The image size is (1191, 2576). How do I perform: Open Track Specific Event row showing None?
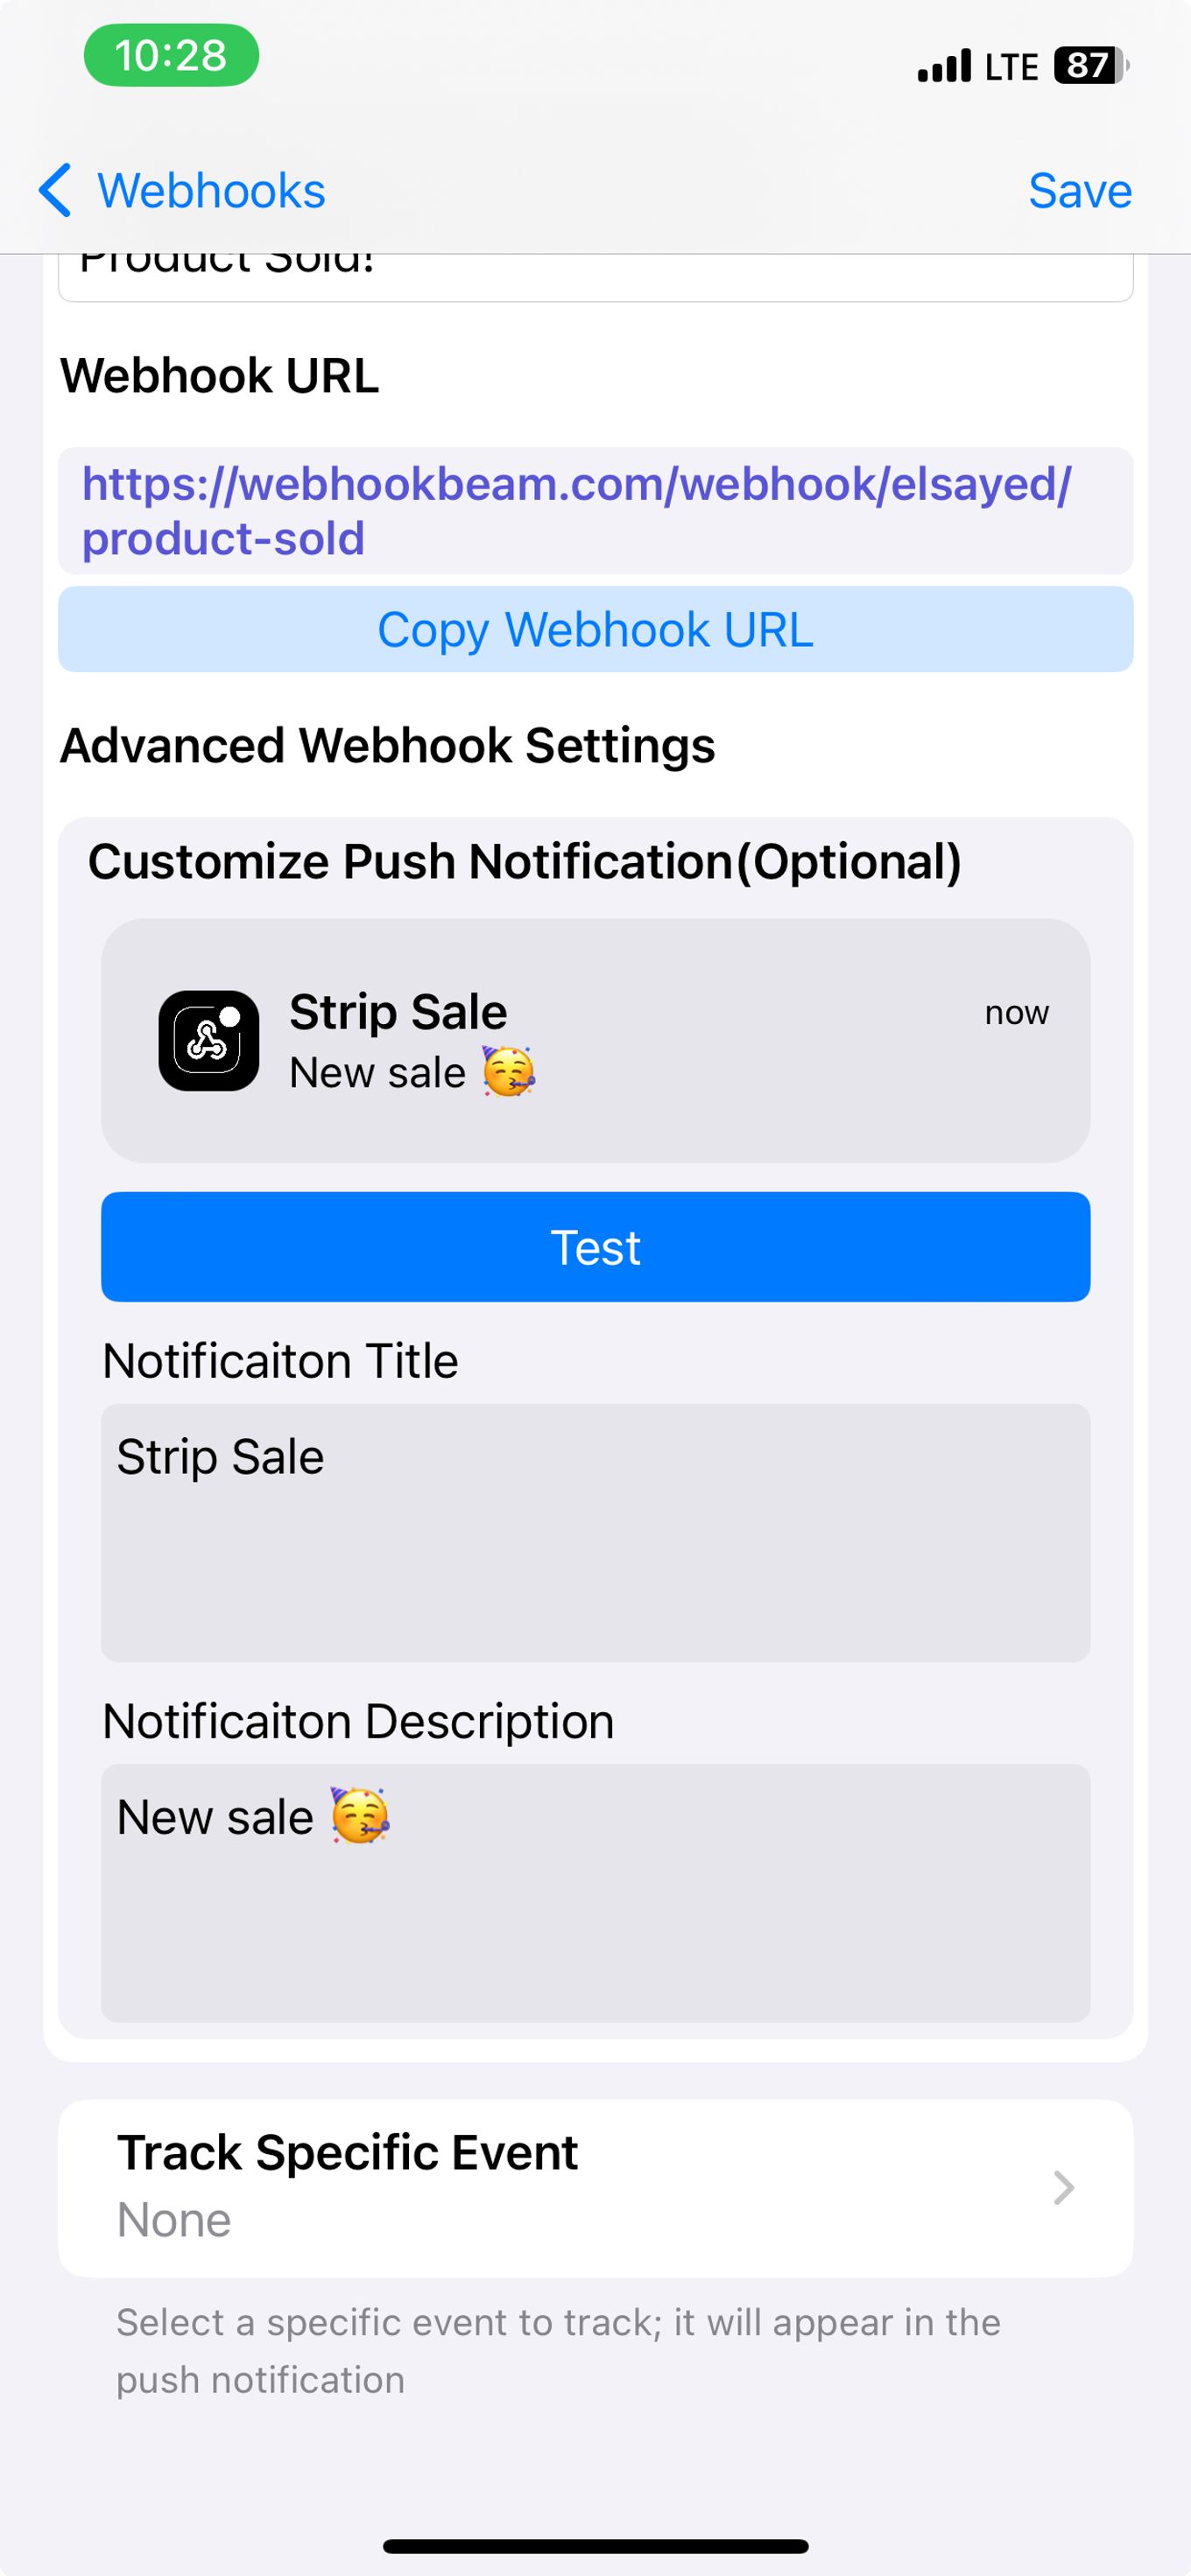coord(595,2187)
